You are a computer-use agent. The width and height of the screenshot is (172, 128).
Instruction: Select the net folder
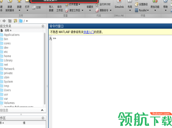pyautogui.click(x=6, y=65)
